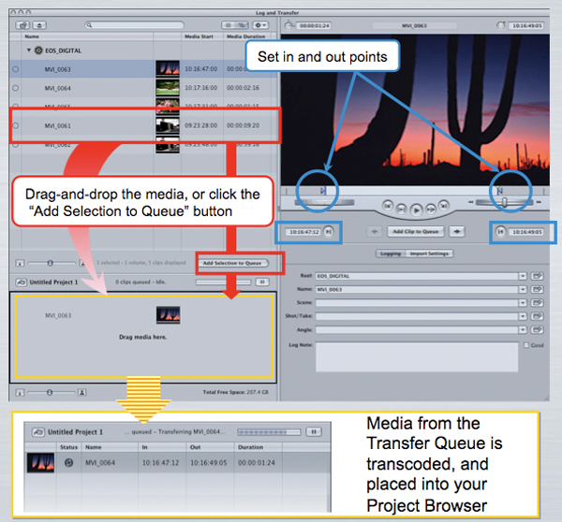Click large thumbnail icon below the queue
Screen dimensions: 562x522
81,392
